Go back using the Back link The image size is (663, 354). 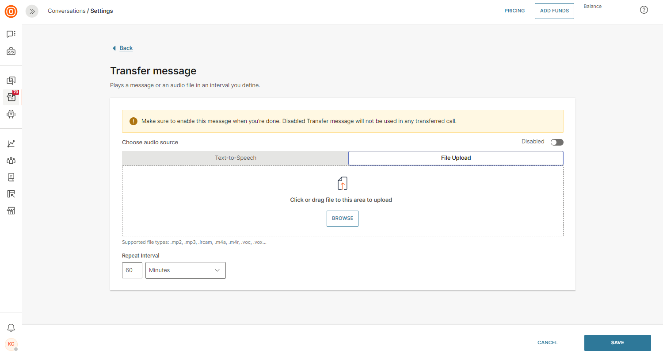(126, 48)
